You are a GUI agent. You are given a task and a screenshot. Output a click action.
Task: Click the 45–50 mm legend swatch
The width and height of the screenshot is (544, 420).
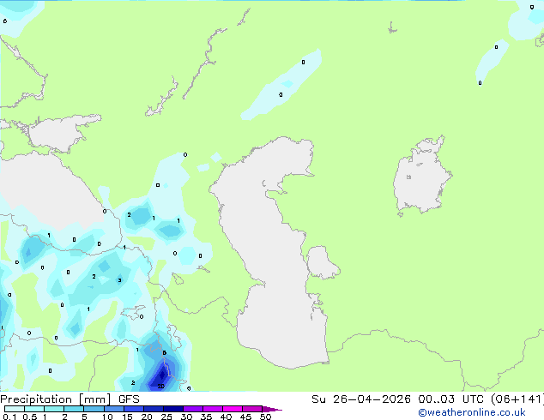252,409
